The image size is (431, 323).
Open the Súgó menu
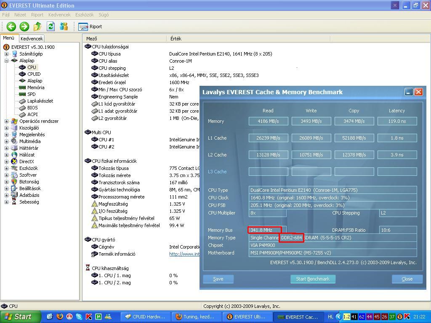[x=104, y=15]
